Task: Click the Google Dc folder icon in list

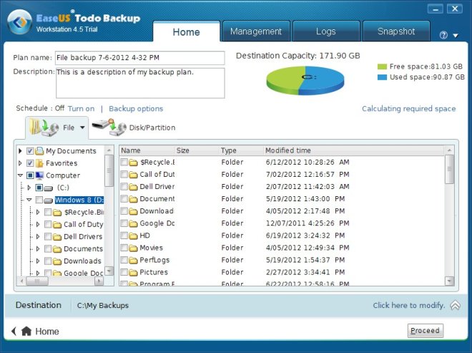Action: [x=133, y=223]
